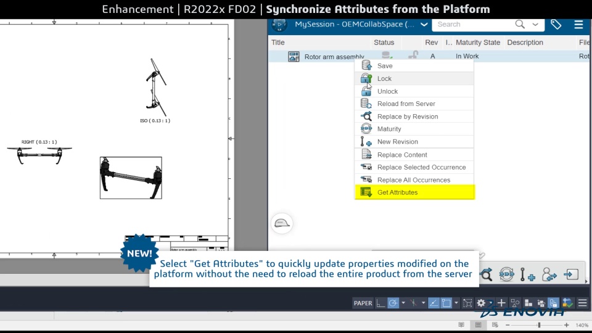Viewport: 592px width, 333px height.
Task: Click the drawing icon beside Rotor arm assembly
Action: click(294, 56)
